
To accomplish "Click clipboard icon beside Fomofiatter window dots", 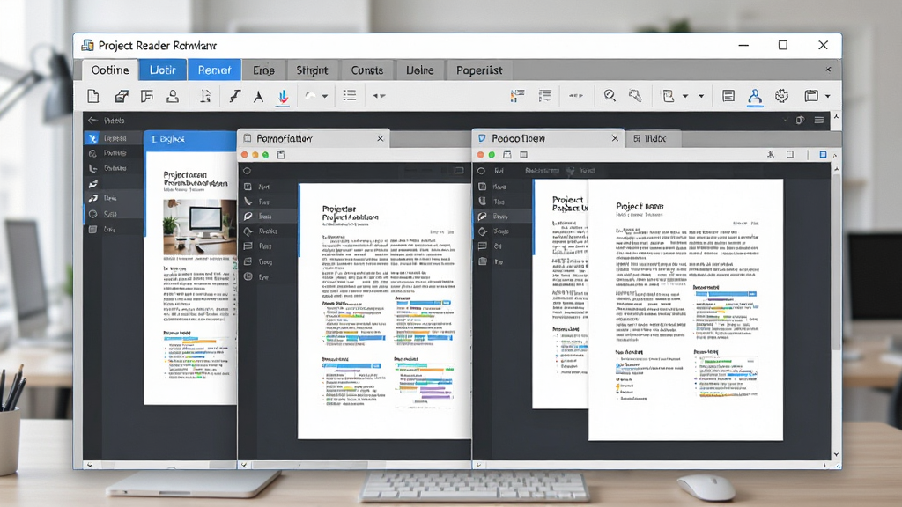I will (x=281, y=155).
